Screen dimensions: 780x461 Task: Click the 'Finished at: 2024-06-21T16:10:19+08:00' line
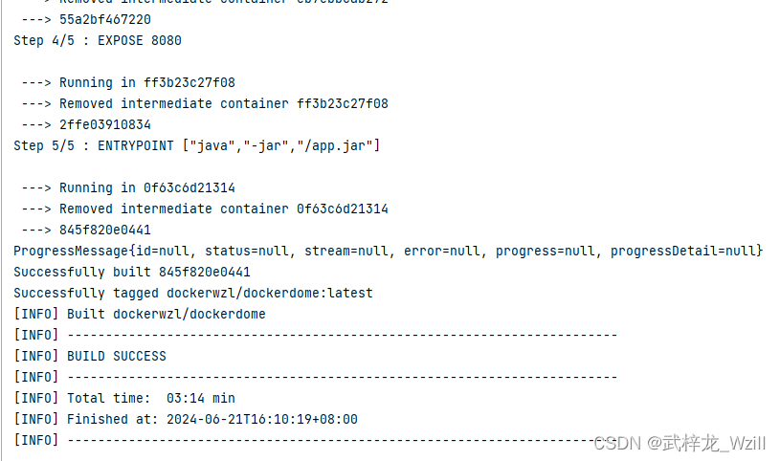click(x=186, y=419)
